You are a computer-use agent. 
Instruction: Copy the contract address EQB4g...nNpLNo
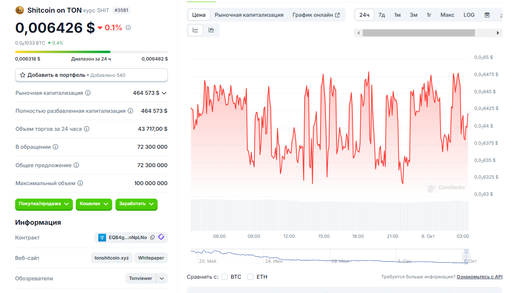click(x=152, y=237)
